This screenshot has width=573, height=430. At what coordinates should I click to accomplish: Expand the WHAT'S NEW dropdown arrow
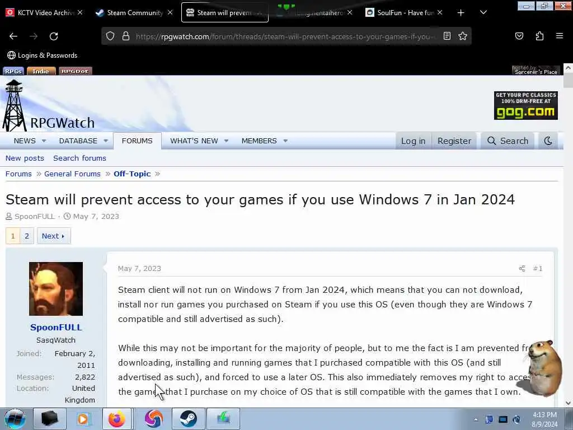(x=226, y=141)
